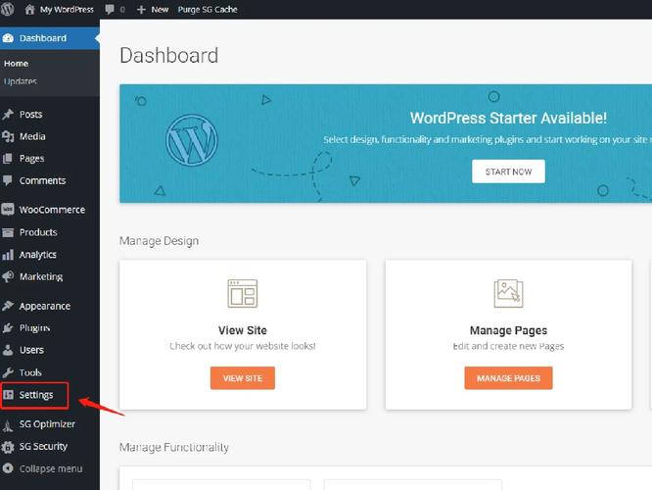Go to the Media menu

click(x=32, y=136)
